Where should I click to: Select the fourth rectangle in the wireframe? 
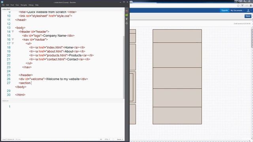click(x=177, y=98)
